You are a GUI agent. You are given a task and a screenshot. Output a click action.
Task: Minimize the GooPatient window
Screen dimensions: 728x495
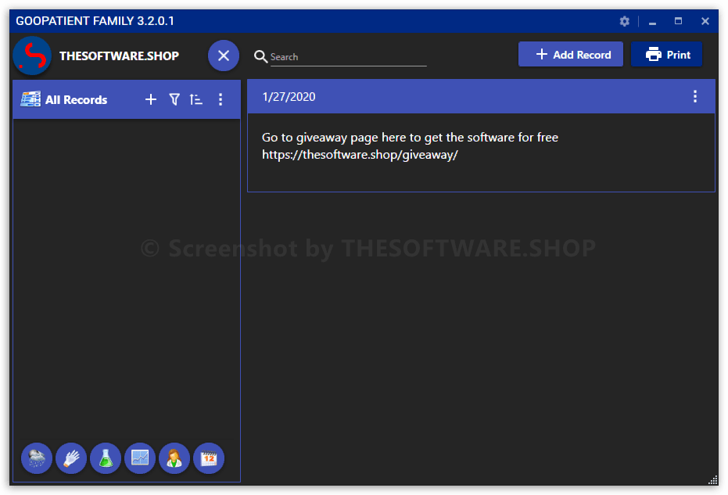click(x=652, y=22)
